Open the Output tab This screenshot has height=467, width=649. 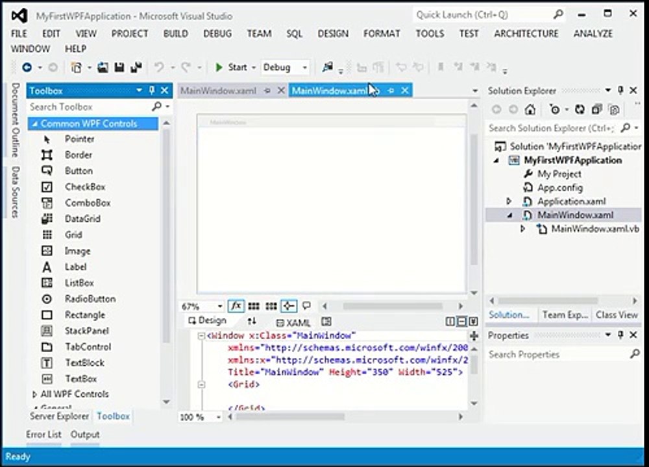click(x=85, y=435)
